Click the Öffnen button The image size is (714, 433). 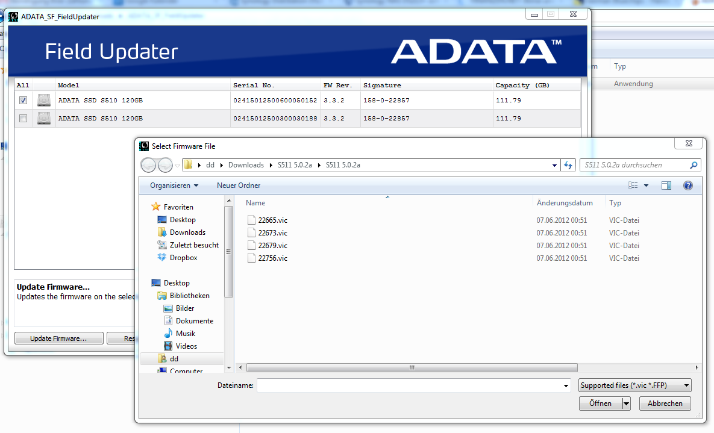[601, 403]
